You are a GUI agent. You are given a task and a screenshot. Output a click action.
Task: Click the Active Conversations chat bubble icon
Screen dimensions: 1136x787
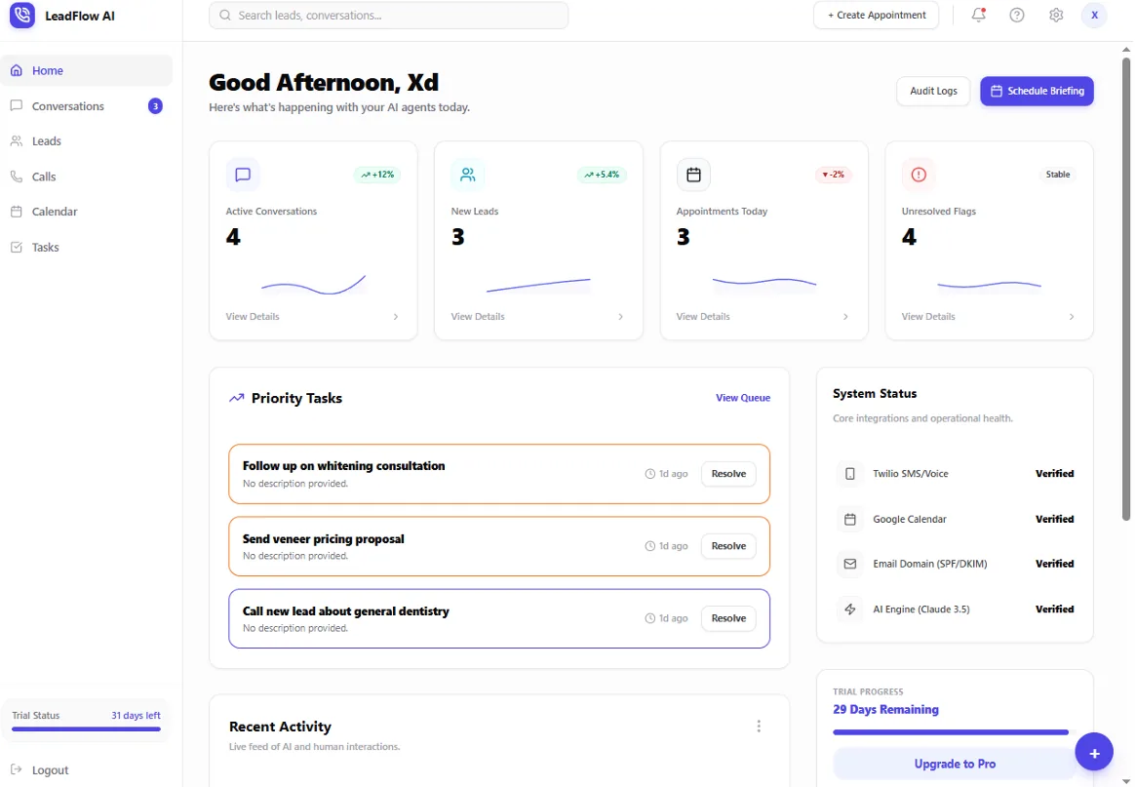(x=243, y=175)
